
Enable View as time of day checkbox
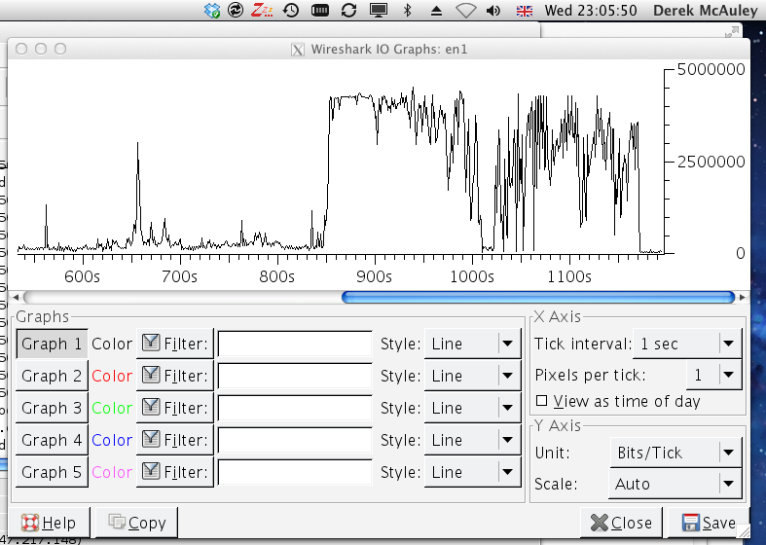[x=541, y=401]
